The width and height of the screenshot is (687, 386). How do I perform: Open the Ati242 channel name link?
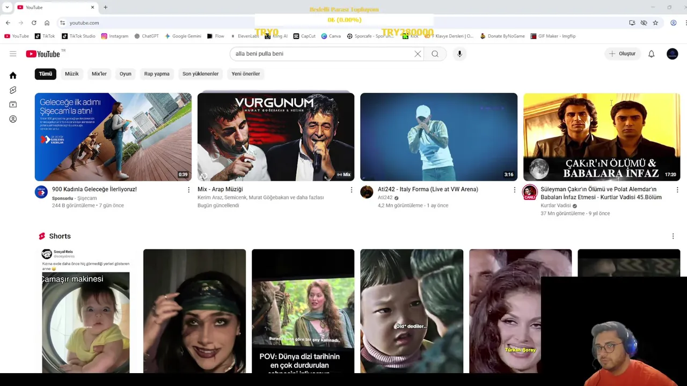tap(385, 198)
